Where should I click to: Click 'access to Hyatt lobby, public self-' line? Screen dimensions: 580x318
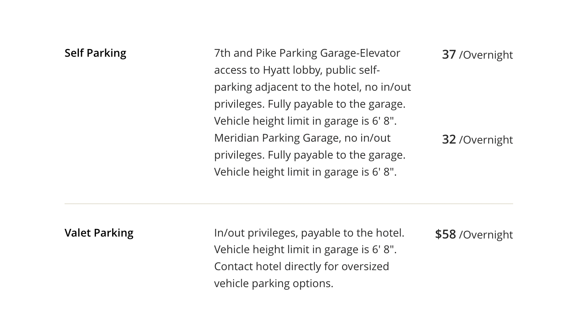click(297, 70)
